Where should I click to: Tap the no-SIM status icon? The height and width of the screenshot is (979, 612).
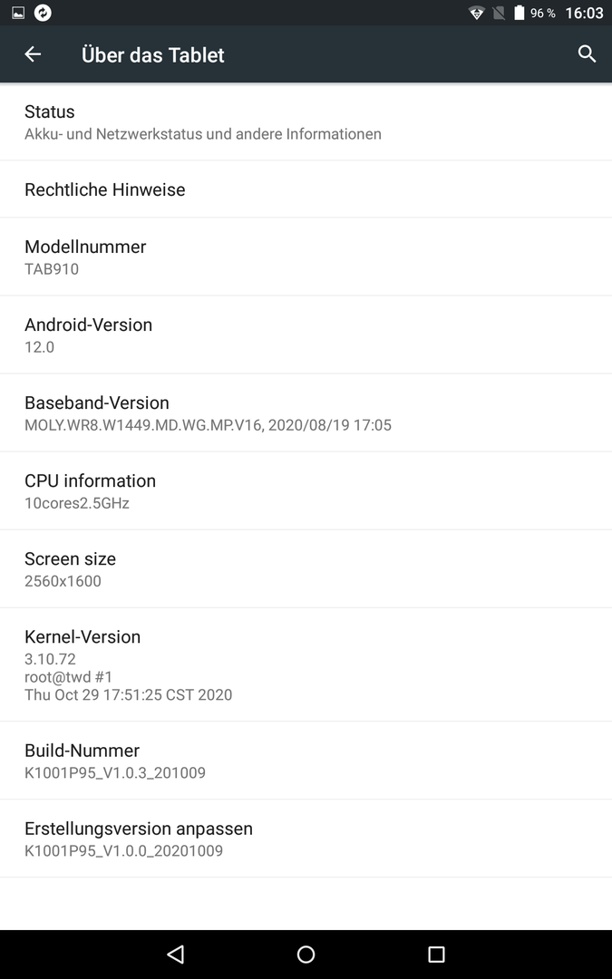(x=499, y=13)
